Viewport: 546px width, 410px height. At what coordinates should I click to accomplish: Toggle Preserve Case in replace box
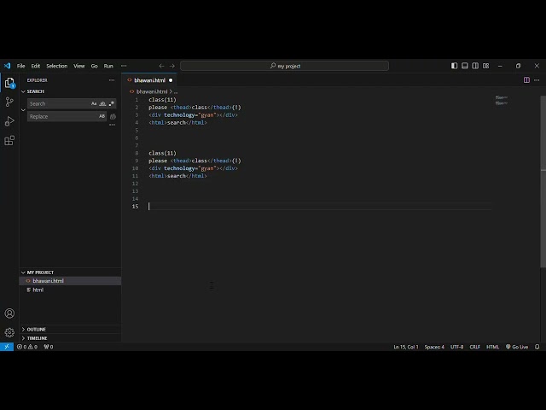102,116
